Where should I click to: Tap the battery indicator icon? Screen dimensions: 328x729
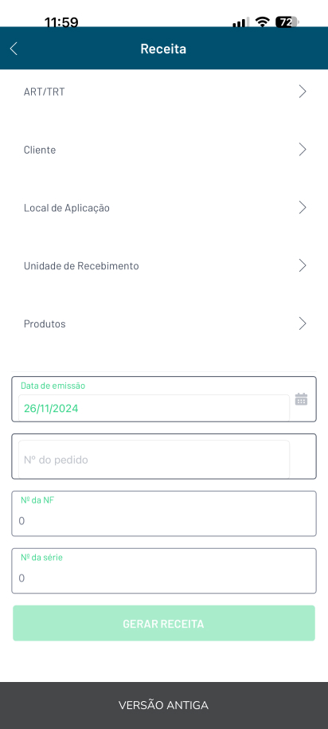(287, 22)
